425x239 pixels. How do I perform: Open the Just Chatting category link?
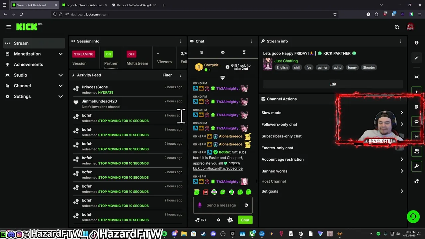tap(286, 61)
